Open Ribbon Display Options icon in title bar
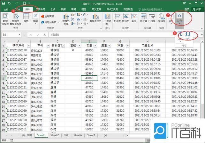The image size is (205, 143). pyautogui.click(x=185, y=4)
